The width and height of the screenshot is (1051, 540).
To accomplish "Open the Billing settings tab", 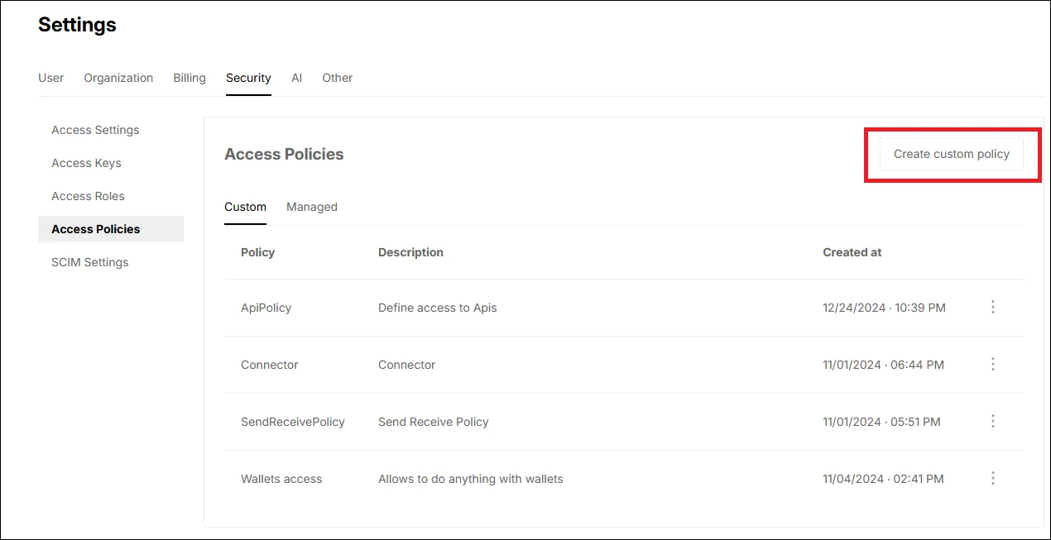I will coord(190,78).
